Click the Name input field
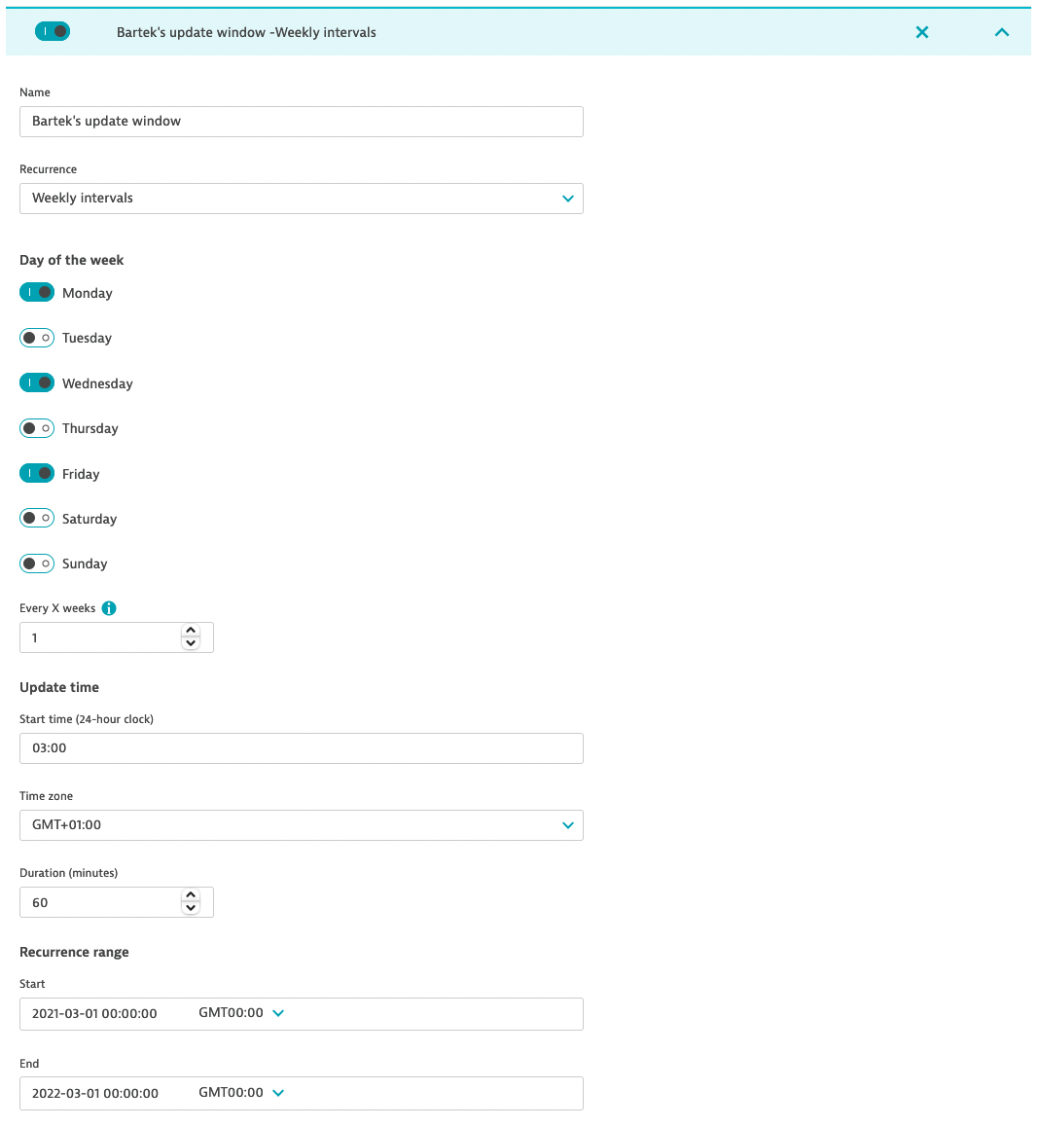The width and height of the screenshot is (1039, 1127). pos(301,122)
